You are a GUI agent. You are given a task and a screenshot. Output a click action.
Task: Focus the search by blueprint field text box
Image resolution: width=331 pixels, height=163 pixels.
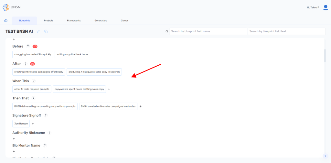click(287, 31)
